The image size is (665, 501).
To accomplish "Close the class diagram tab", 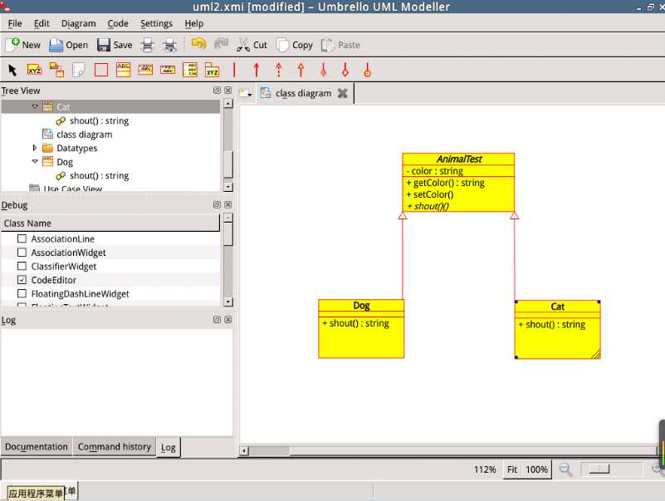I will pyautogui.click(x=342, y=93).
